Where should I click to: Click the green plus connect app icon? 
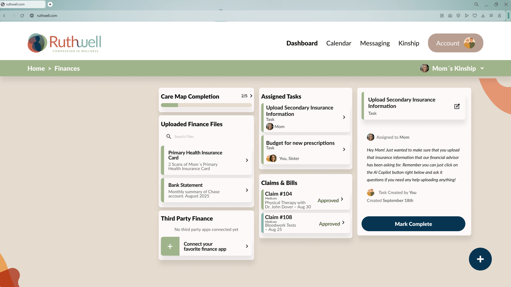coord(170,246)
